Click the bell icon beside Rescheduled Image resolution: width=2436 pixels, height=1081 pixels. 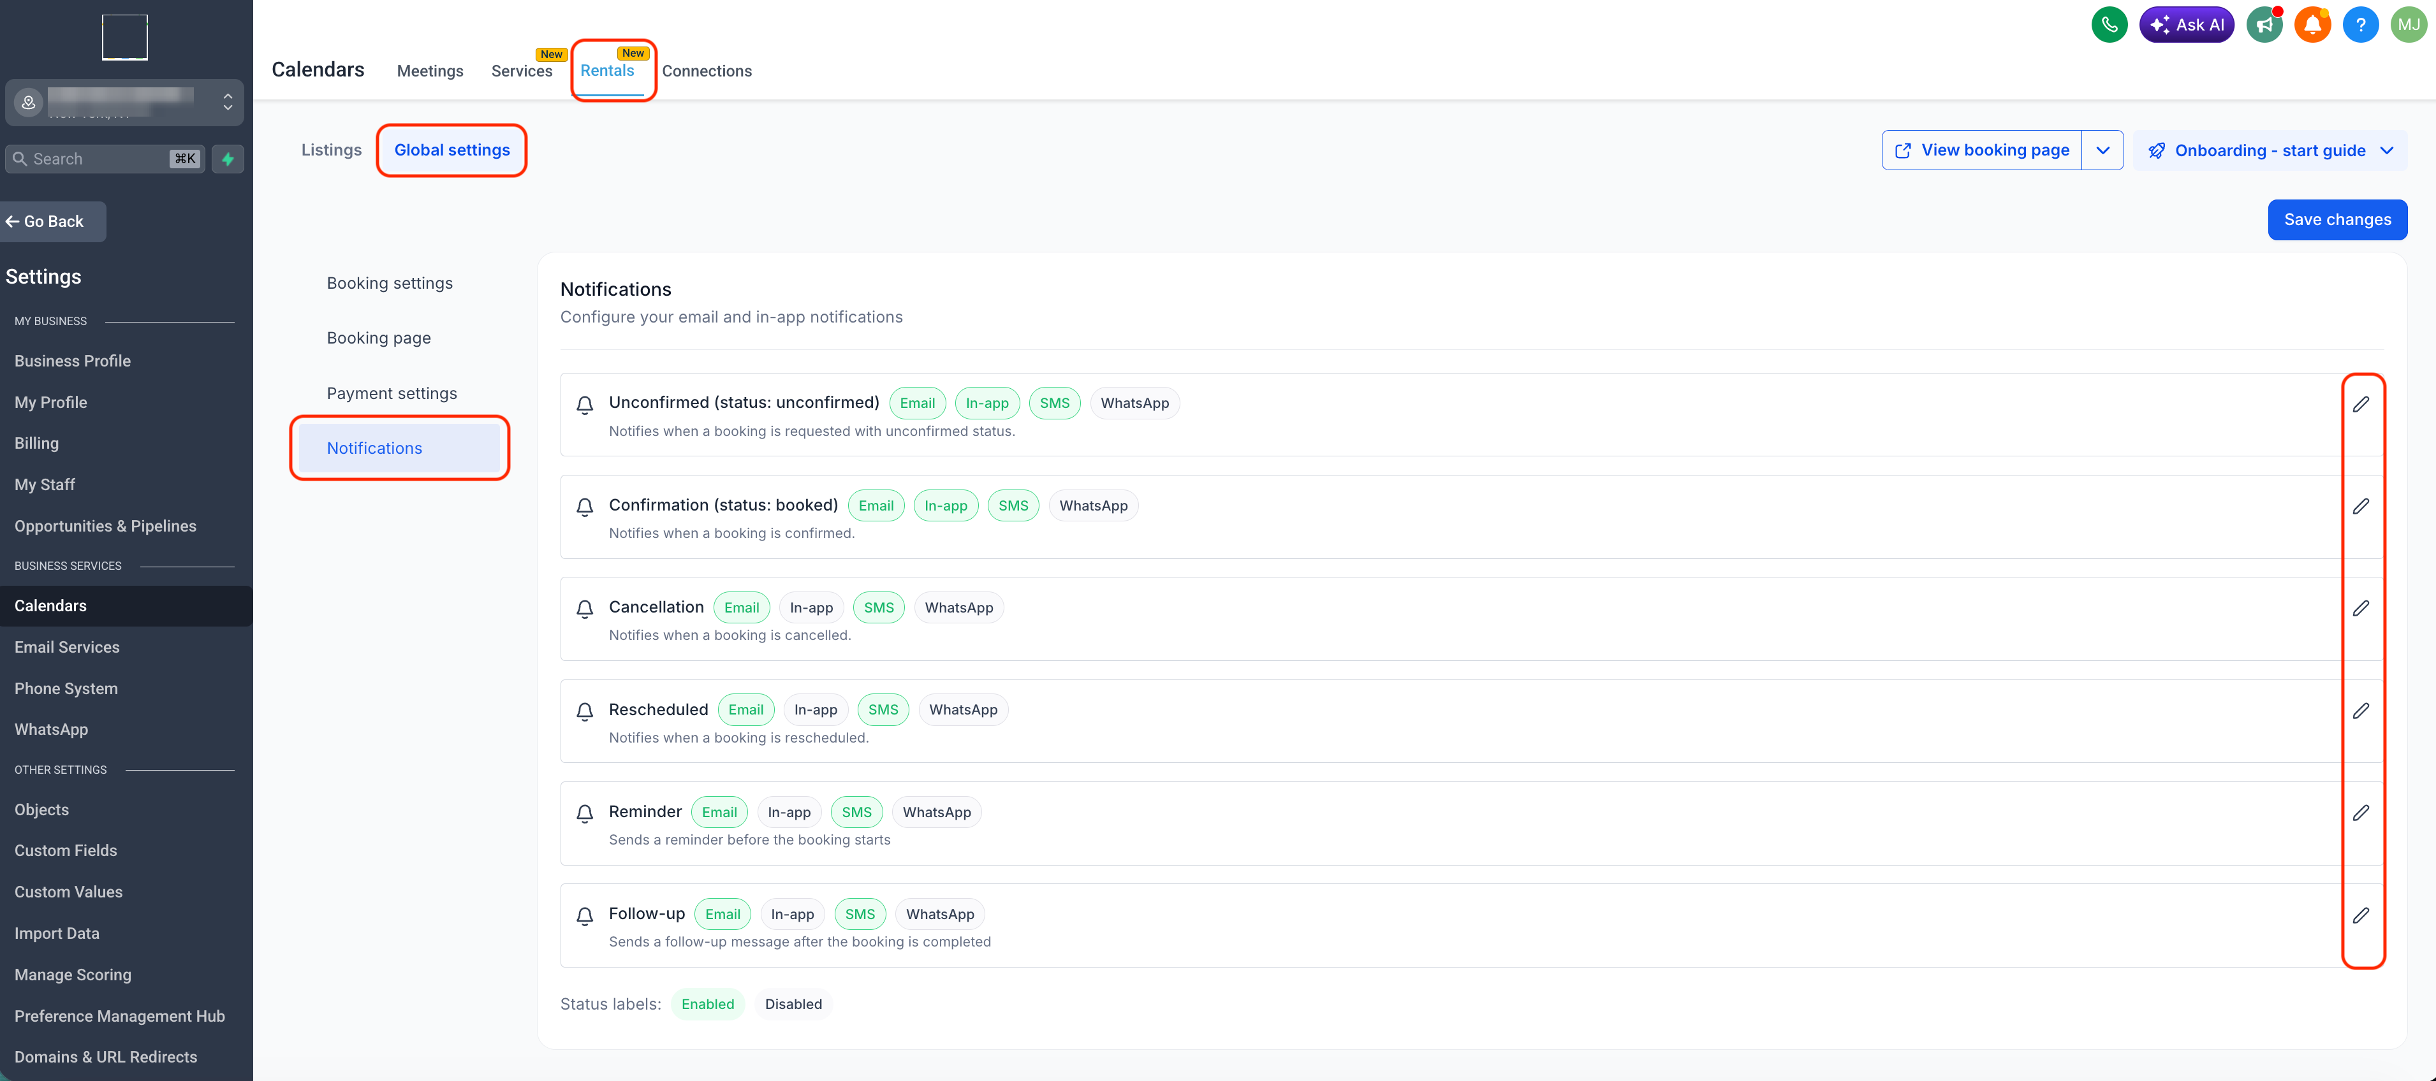[584, 711]
